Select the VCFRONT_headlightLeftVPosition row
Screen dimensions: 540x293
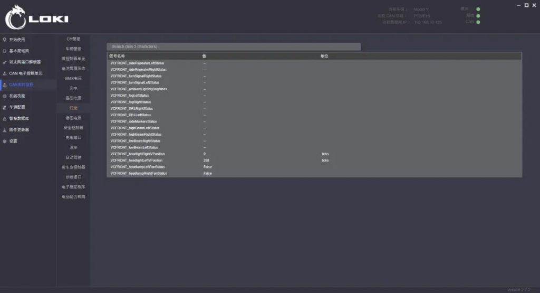click(314, 160)
